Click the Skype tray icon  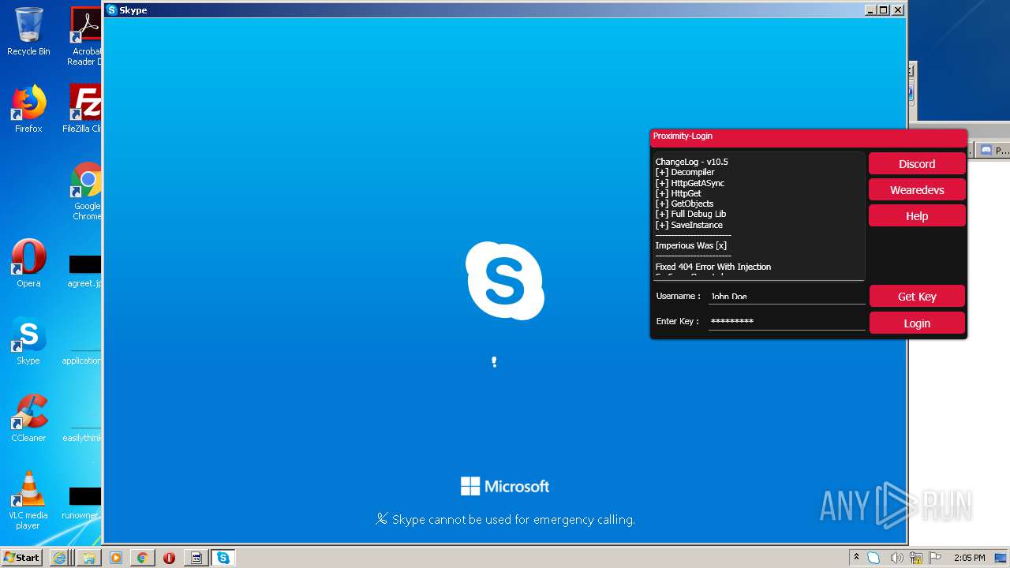[x=873, y=558]
